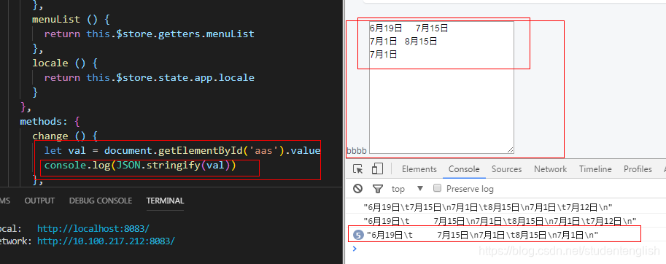Clear the console with the circle-slash icon
Image resolution: width=666 pixels, height=264 pixels.
[358, 188]
